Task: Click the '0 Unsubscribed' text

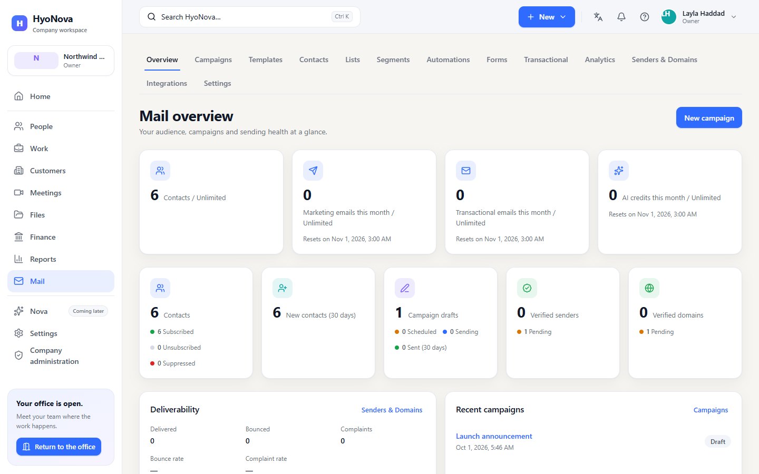Action: click(179, 348)
